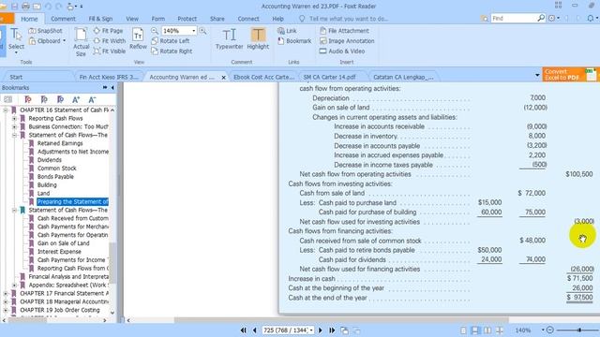Choose Fit Visible view
Screen dimensions: 600x337
[x=110, y=51]
